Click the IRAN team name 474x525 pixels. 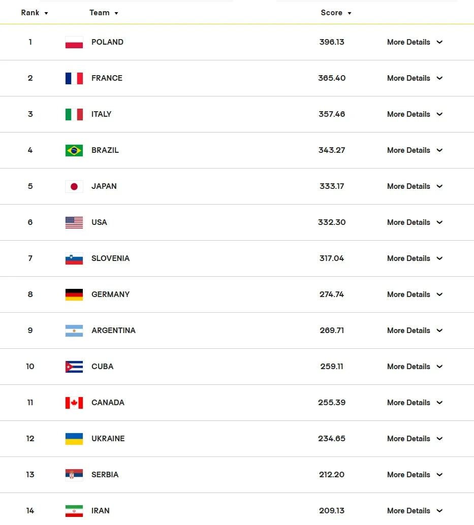101,511
